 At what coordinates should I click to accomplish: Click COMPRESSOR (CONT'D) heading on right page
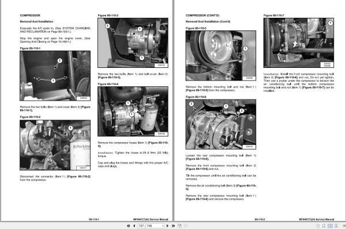pos(202,16)
